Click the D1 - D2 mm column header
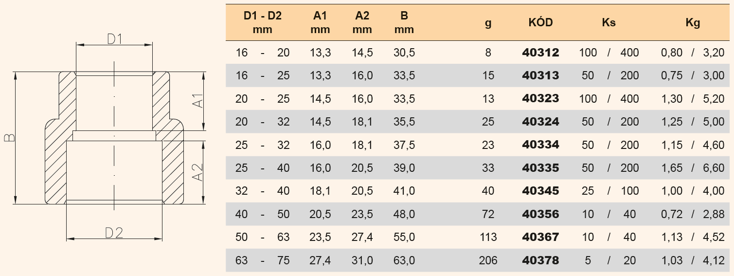Image resolution: width=734 pixels, height=276 pixels. (x=263, y=22)
